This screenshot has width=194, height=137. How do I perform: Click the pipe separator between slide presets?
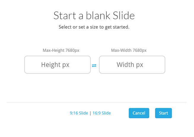pos(90,113)
